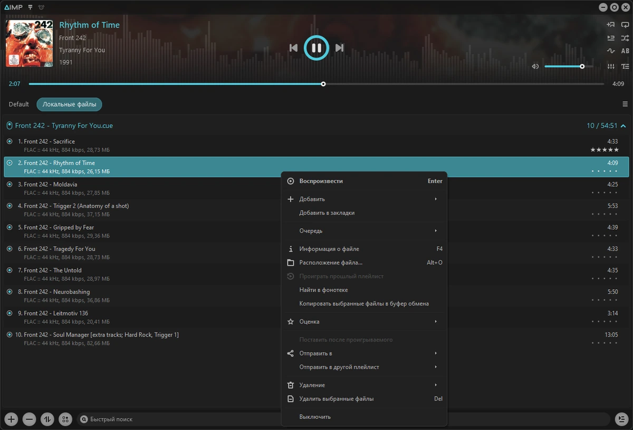
Task: Click the pin icon beside the AIMP logo
Action: pyautogui.click(x=31, y=7)
